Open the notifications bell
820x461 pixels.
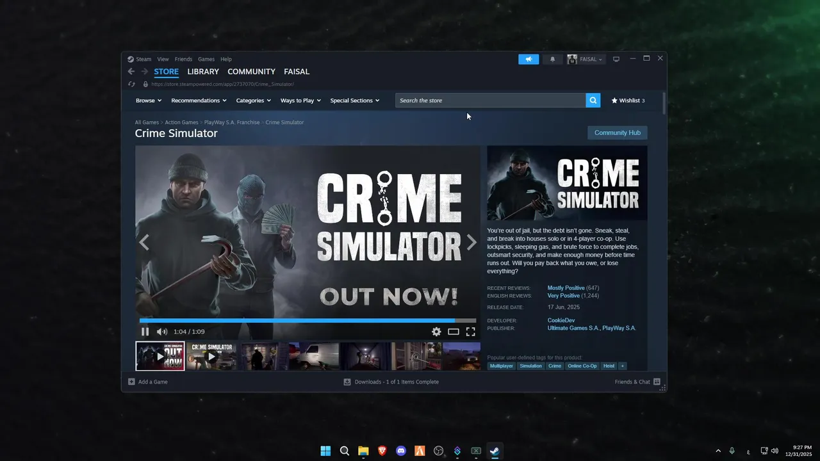click(553, 59)
